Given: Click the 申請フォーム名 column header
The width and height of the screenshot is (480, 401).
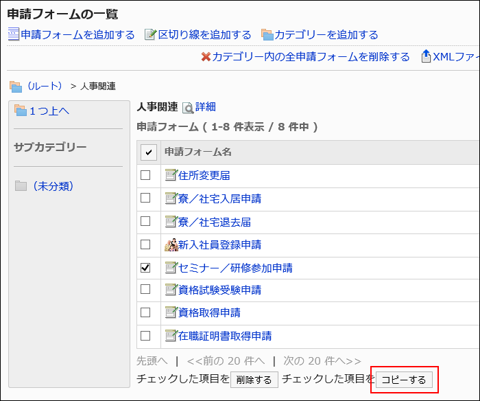Looking at the screenshot, I should tap(198, 152).
